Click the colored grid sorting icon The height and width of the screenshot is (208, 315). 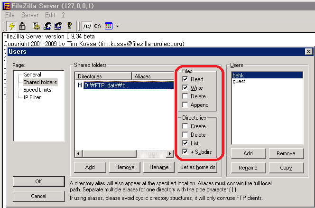109,26
